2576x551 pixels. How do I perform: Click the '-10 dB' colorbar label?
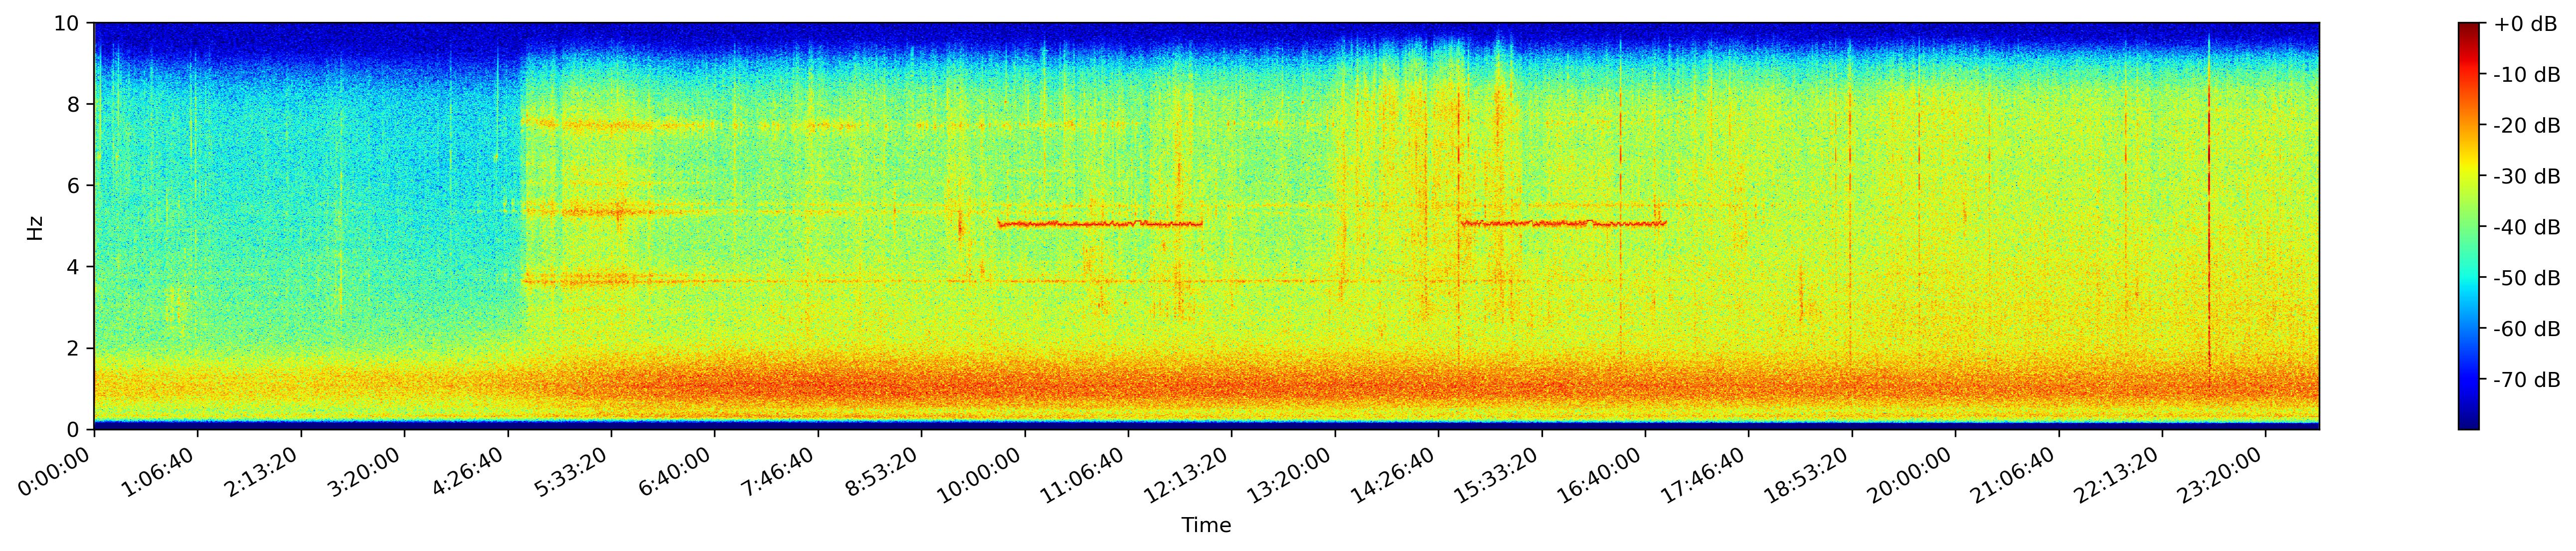click(x=2528, y=75)
